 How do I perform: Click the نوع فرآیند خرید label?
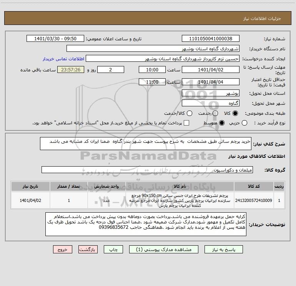tap(269, 123)
